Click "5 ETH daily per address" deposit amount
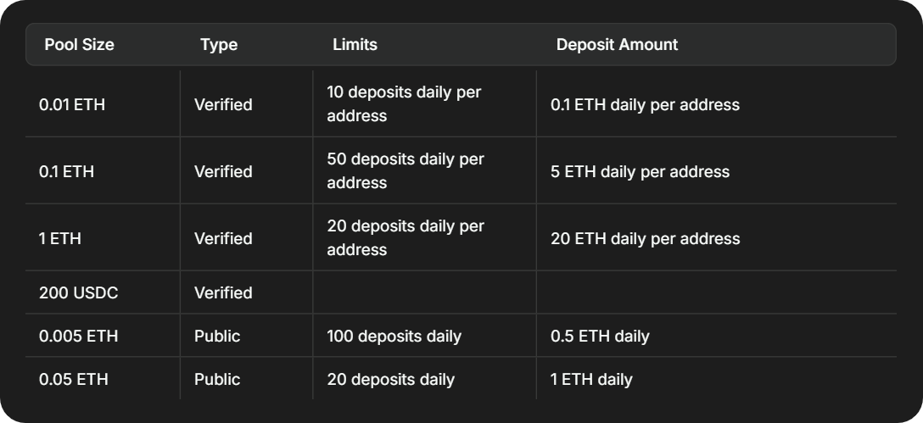Screen dimensions: 923x423 click(x=640, y=171)
